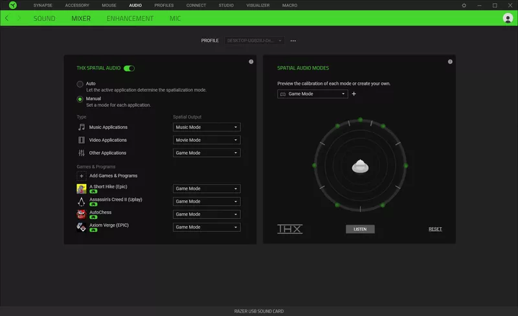
Task: Open Axiom Verge mode dropdown
Action: pyautogui.click(x=207, y=227)
